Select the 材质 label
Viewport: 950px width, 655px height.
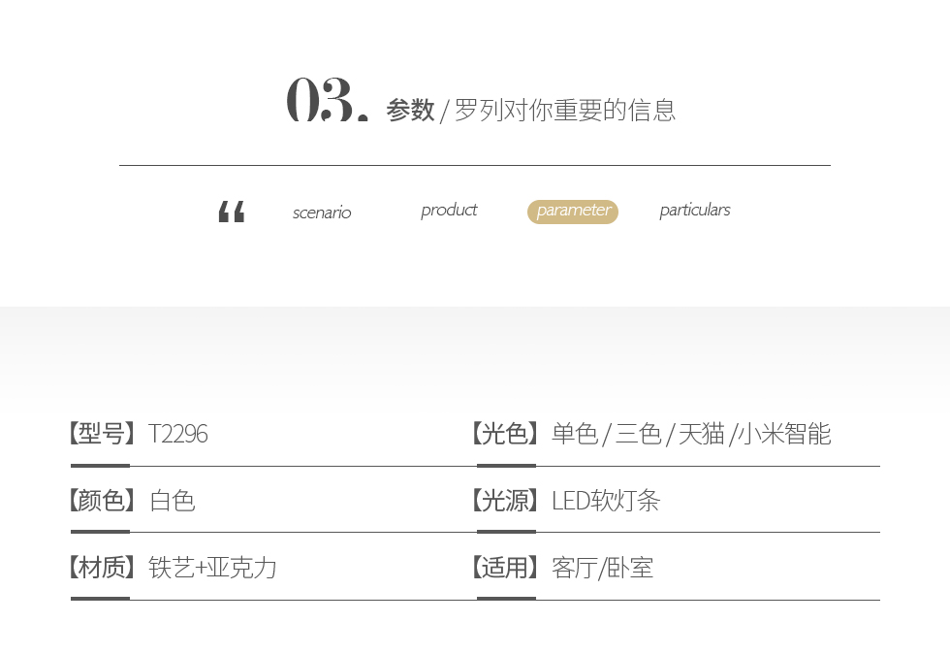click(103, 568)
